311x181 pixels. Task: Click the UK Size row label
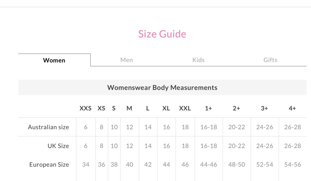pos(58,146)
